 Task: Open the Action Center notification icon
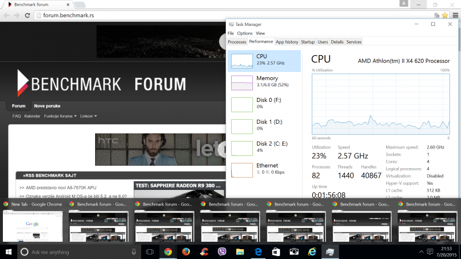point(430,252)
